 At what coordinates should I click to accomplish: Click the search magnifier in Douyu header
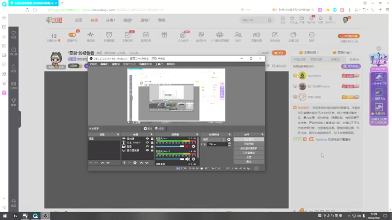[269, 20]
